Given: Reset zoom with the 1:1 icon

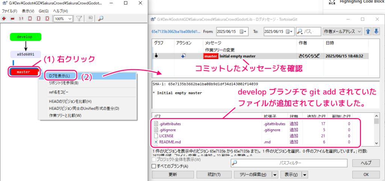Looking at the screenshot, I should click(21, 19).
